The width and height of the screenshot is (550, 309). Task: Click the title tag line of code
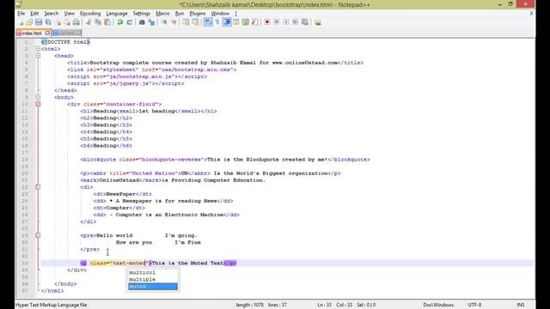coord(215,63)
